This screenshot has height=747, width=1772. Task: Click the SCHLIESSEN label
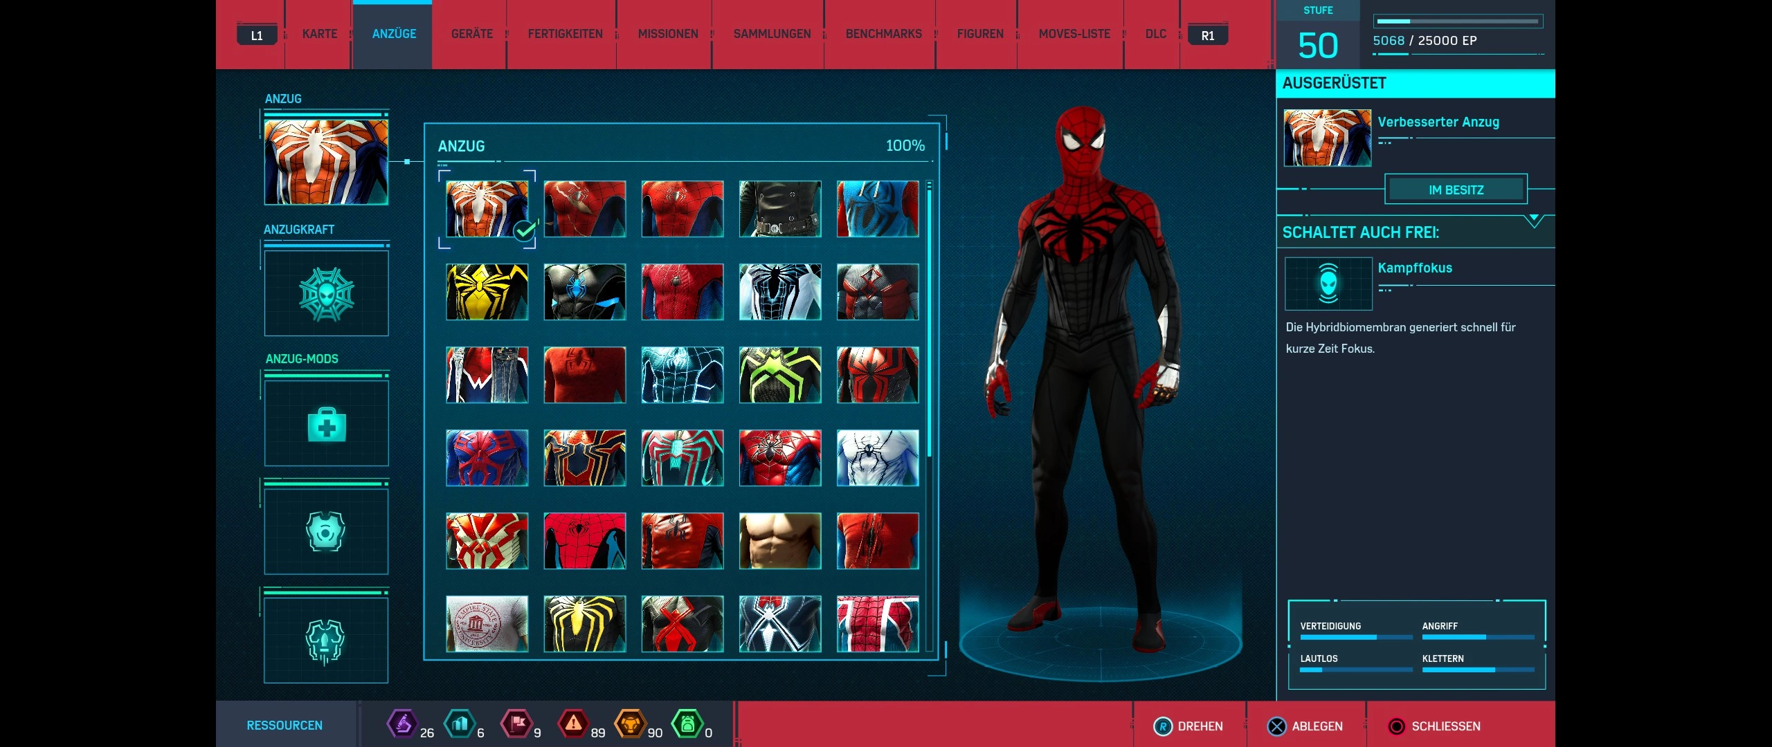pos(1446,726)
